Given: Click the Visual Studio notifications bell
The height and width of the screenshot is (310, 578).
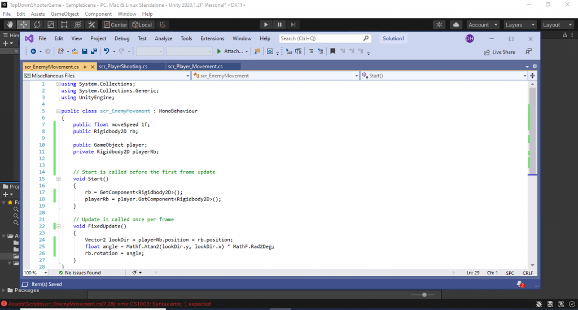Looking at the screenshot, I should click(519, 284).
